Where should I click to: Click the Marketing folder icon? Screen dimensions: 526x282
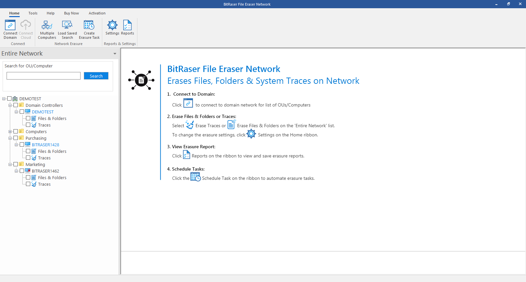pyautogui.click(x=21, y=164)
